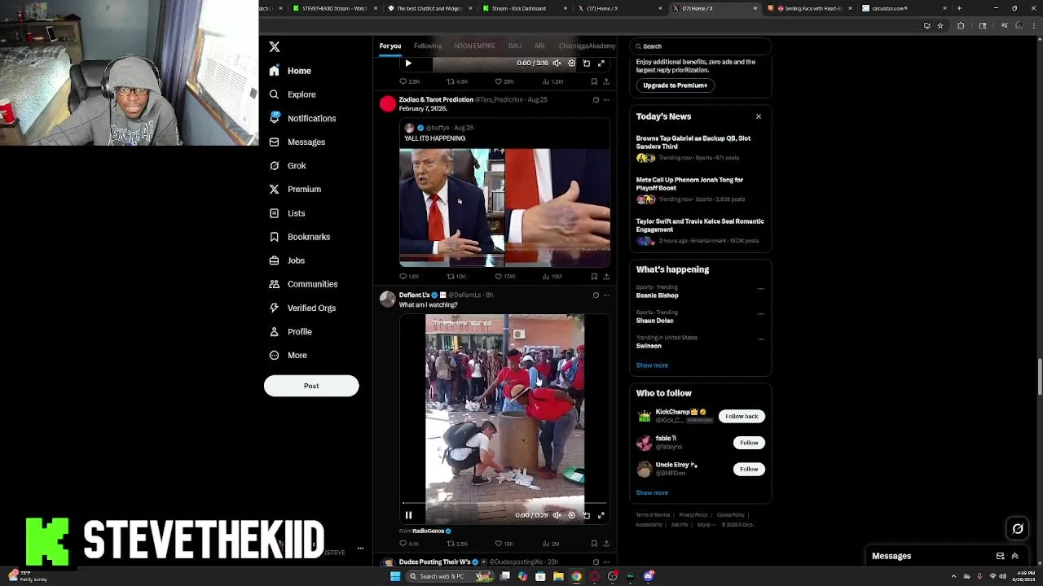Screen dimensions: 1043x586
Task: Open options for Swinson trend
Action: click(x=761, y=339)
